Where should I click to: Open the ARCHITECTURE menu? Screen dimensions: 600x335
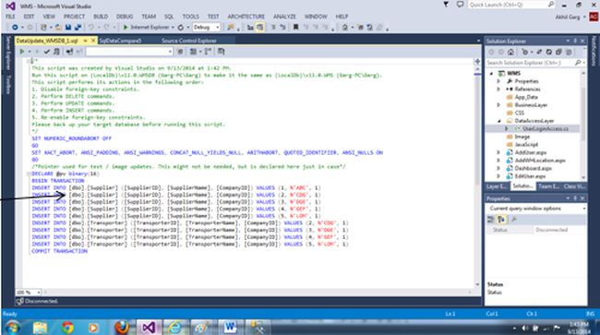tap(246, 17)
